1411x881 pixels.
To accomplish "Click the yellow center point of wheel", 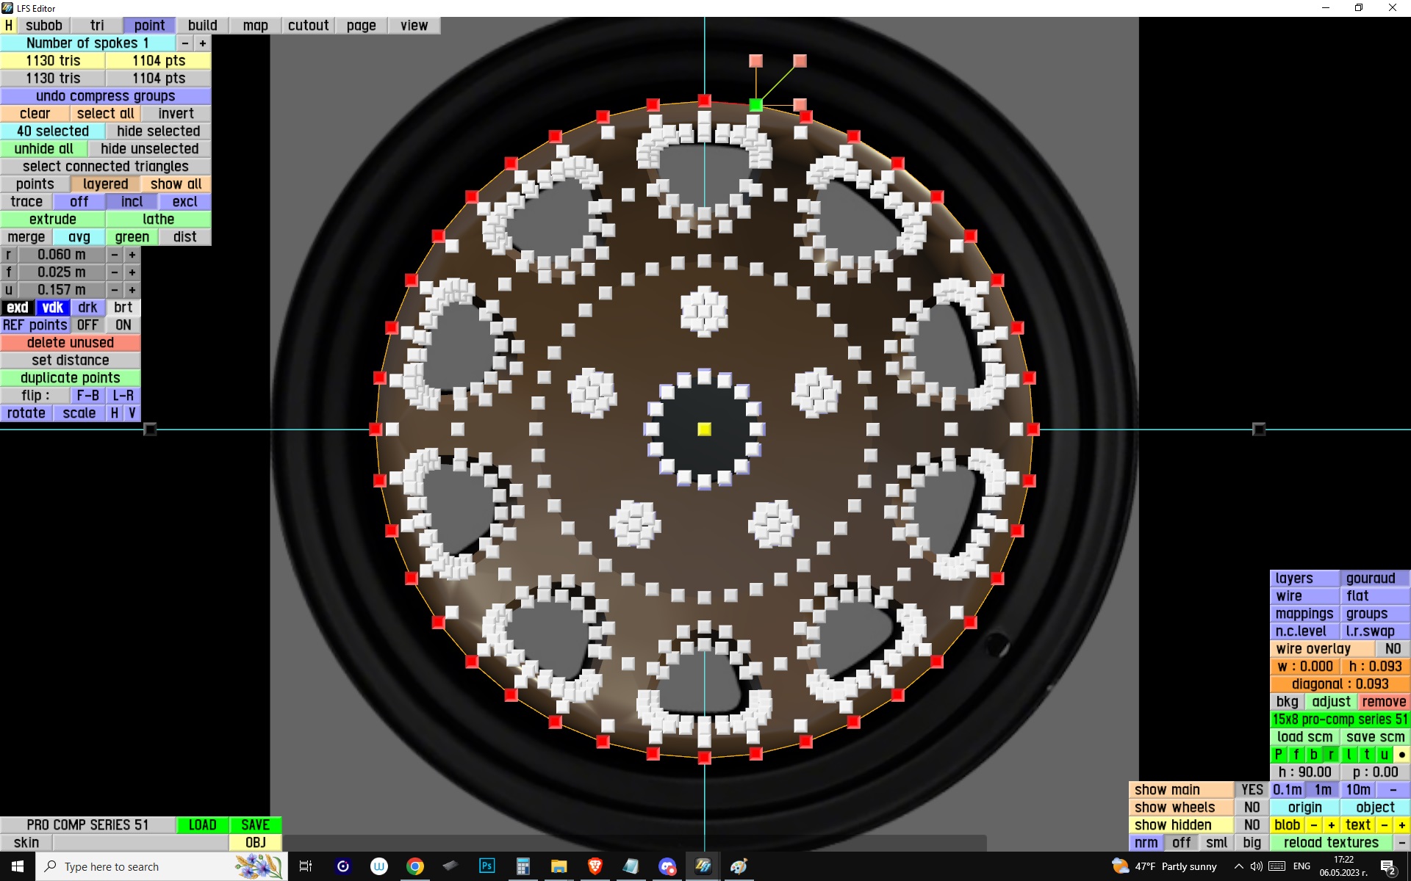I will click(x=704, y=429).
